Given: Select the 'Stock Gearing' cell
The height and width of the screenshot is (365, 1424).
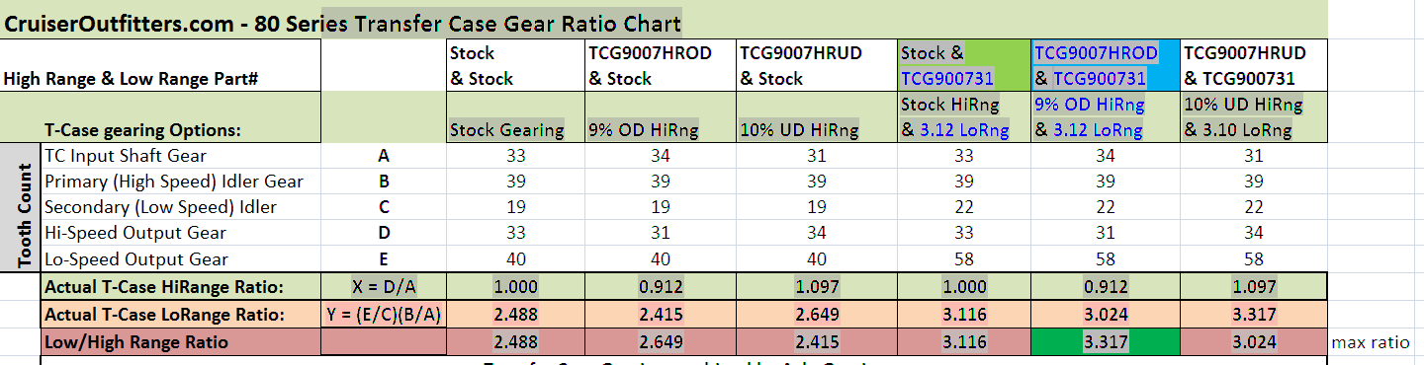Looking at the screenshot, I should coord(516,116).
